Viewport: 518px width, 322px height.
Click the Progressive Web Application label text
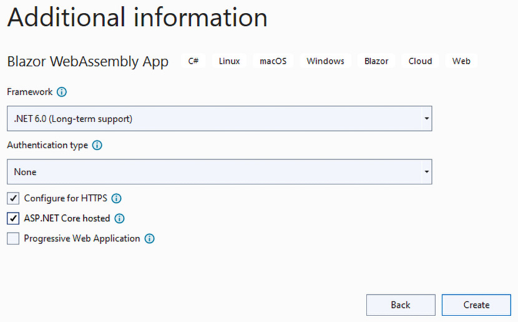pyautogui.click(x=82, y=239)
